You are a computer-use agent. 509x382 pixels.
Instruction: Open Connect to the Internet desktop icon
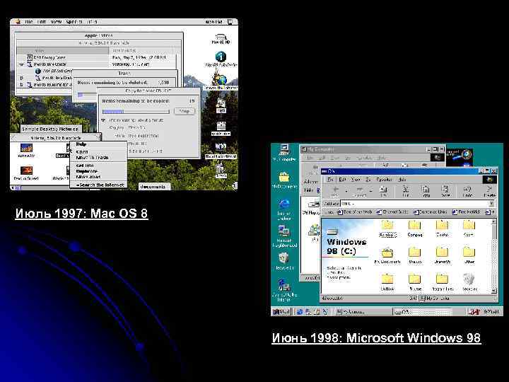pos(284,290)
